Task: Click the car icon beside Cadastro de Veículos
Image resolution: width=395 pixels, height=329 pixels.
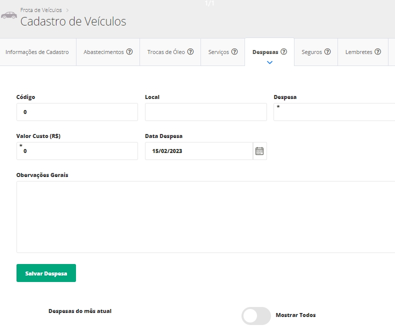Action: (9, 15)
